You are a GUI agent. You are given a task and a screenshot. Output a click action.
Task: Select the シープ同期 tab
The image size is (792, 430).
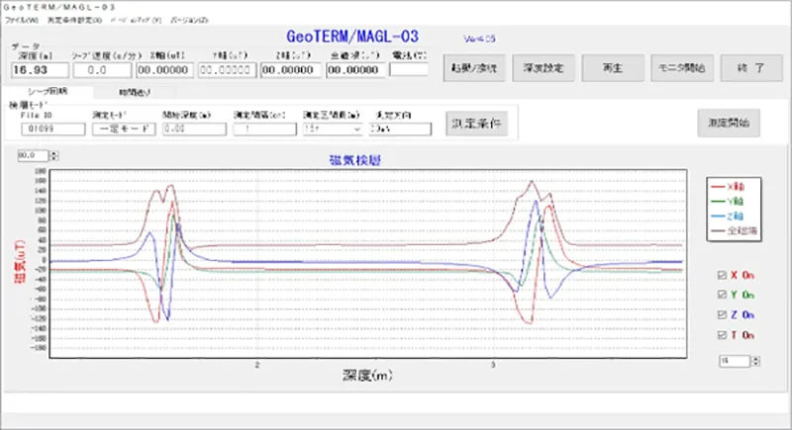click(x=48, y=91)
